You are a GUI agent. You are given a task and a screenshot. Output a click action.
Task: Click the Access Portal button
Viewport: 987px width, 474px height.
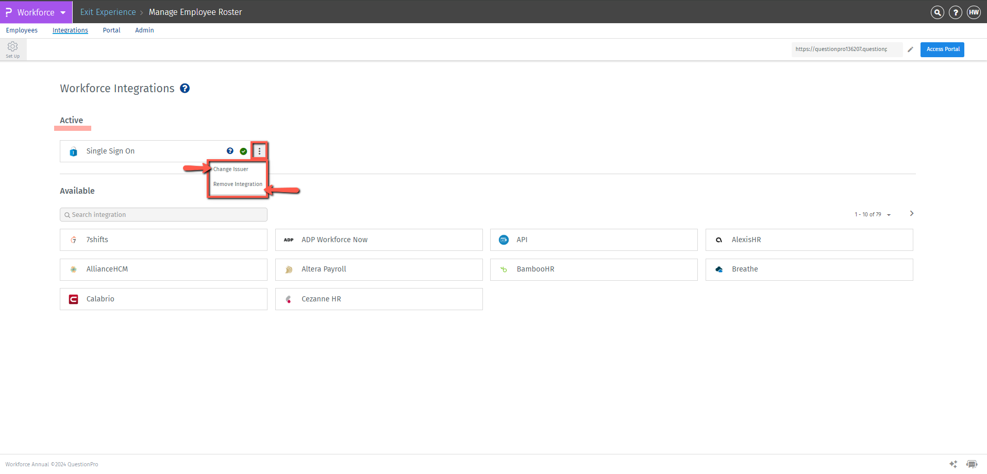coord(942,49)
